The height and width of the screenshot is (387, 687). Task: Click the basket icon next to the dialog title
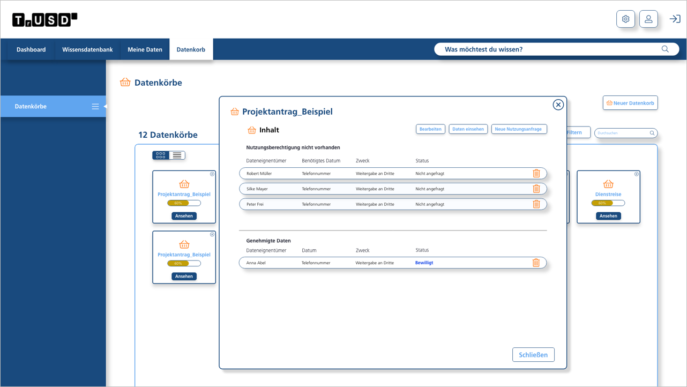pyautogui.click(x=235, y=111)
